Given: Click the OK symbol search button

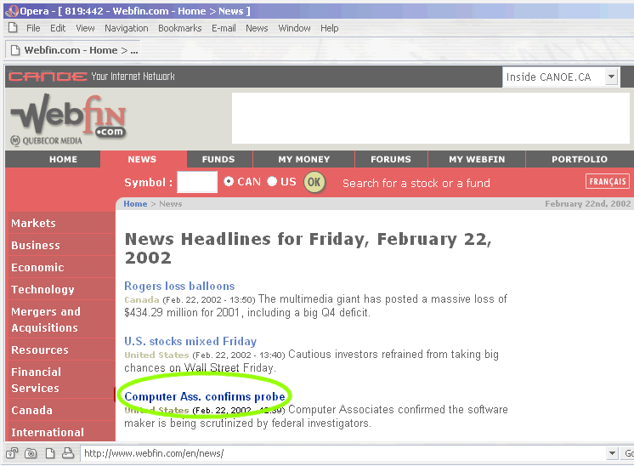Looking at the screenshot, I should pyautogui.click(x=314, y=182).
